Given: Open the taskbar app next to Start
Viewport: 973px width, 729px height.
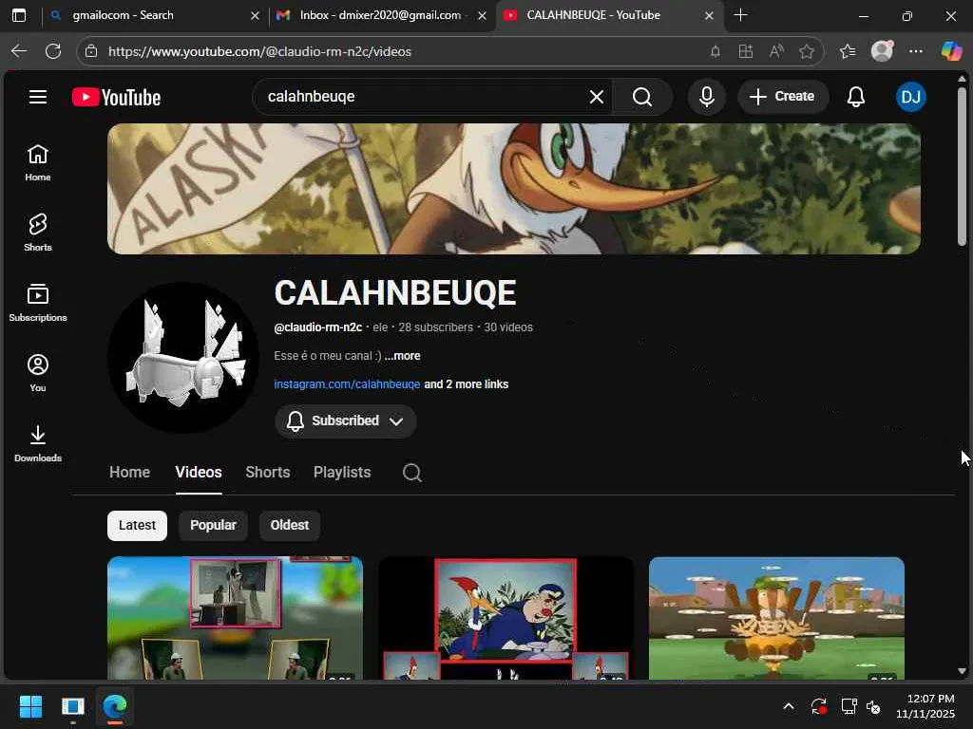Looking at the screenshot, I should coord(72,706).
